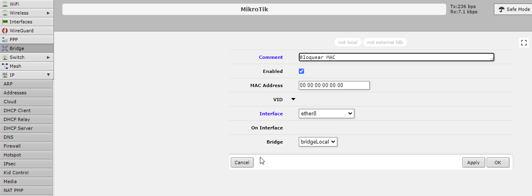Collapse the IP menu section

[48, 75]
